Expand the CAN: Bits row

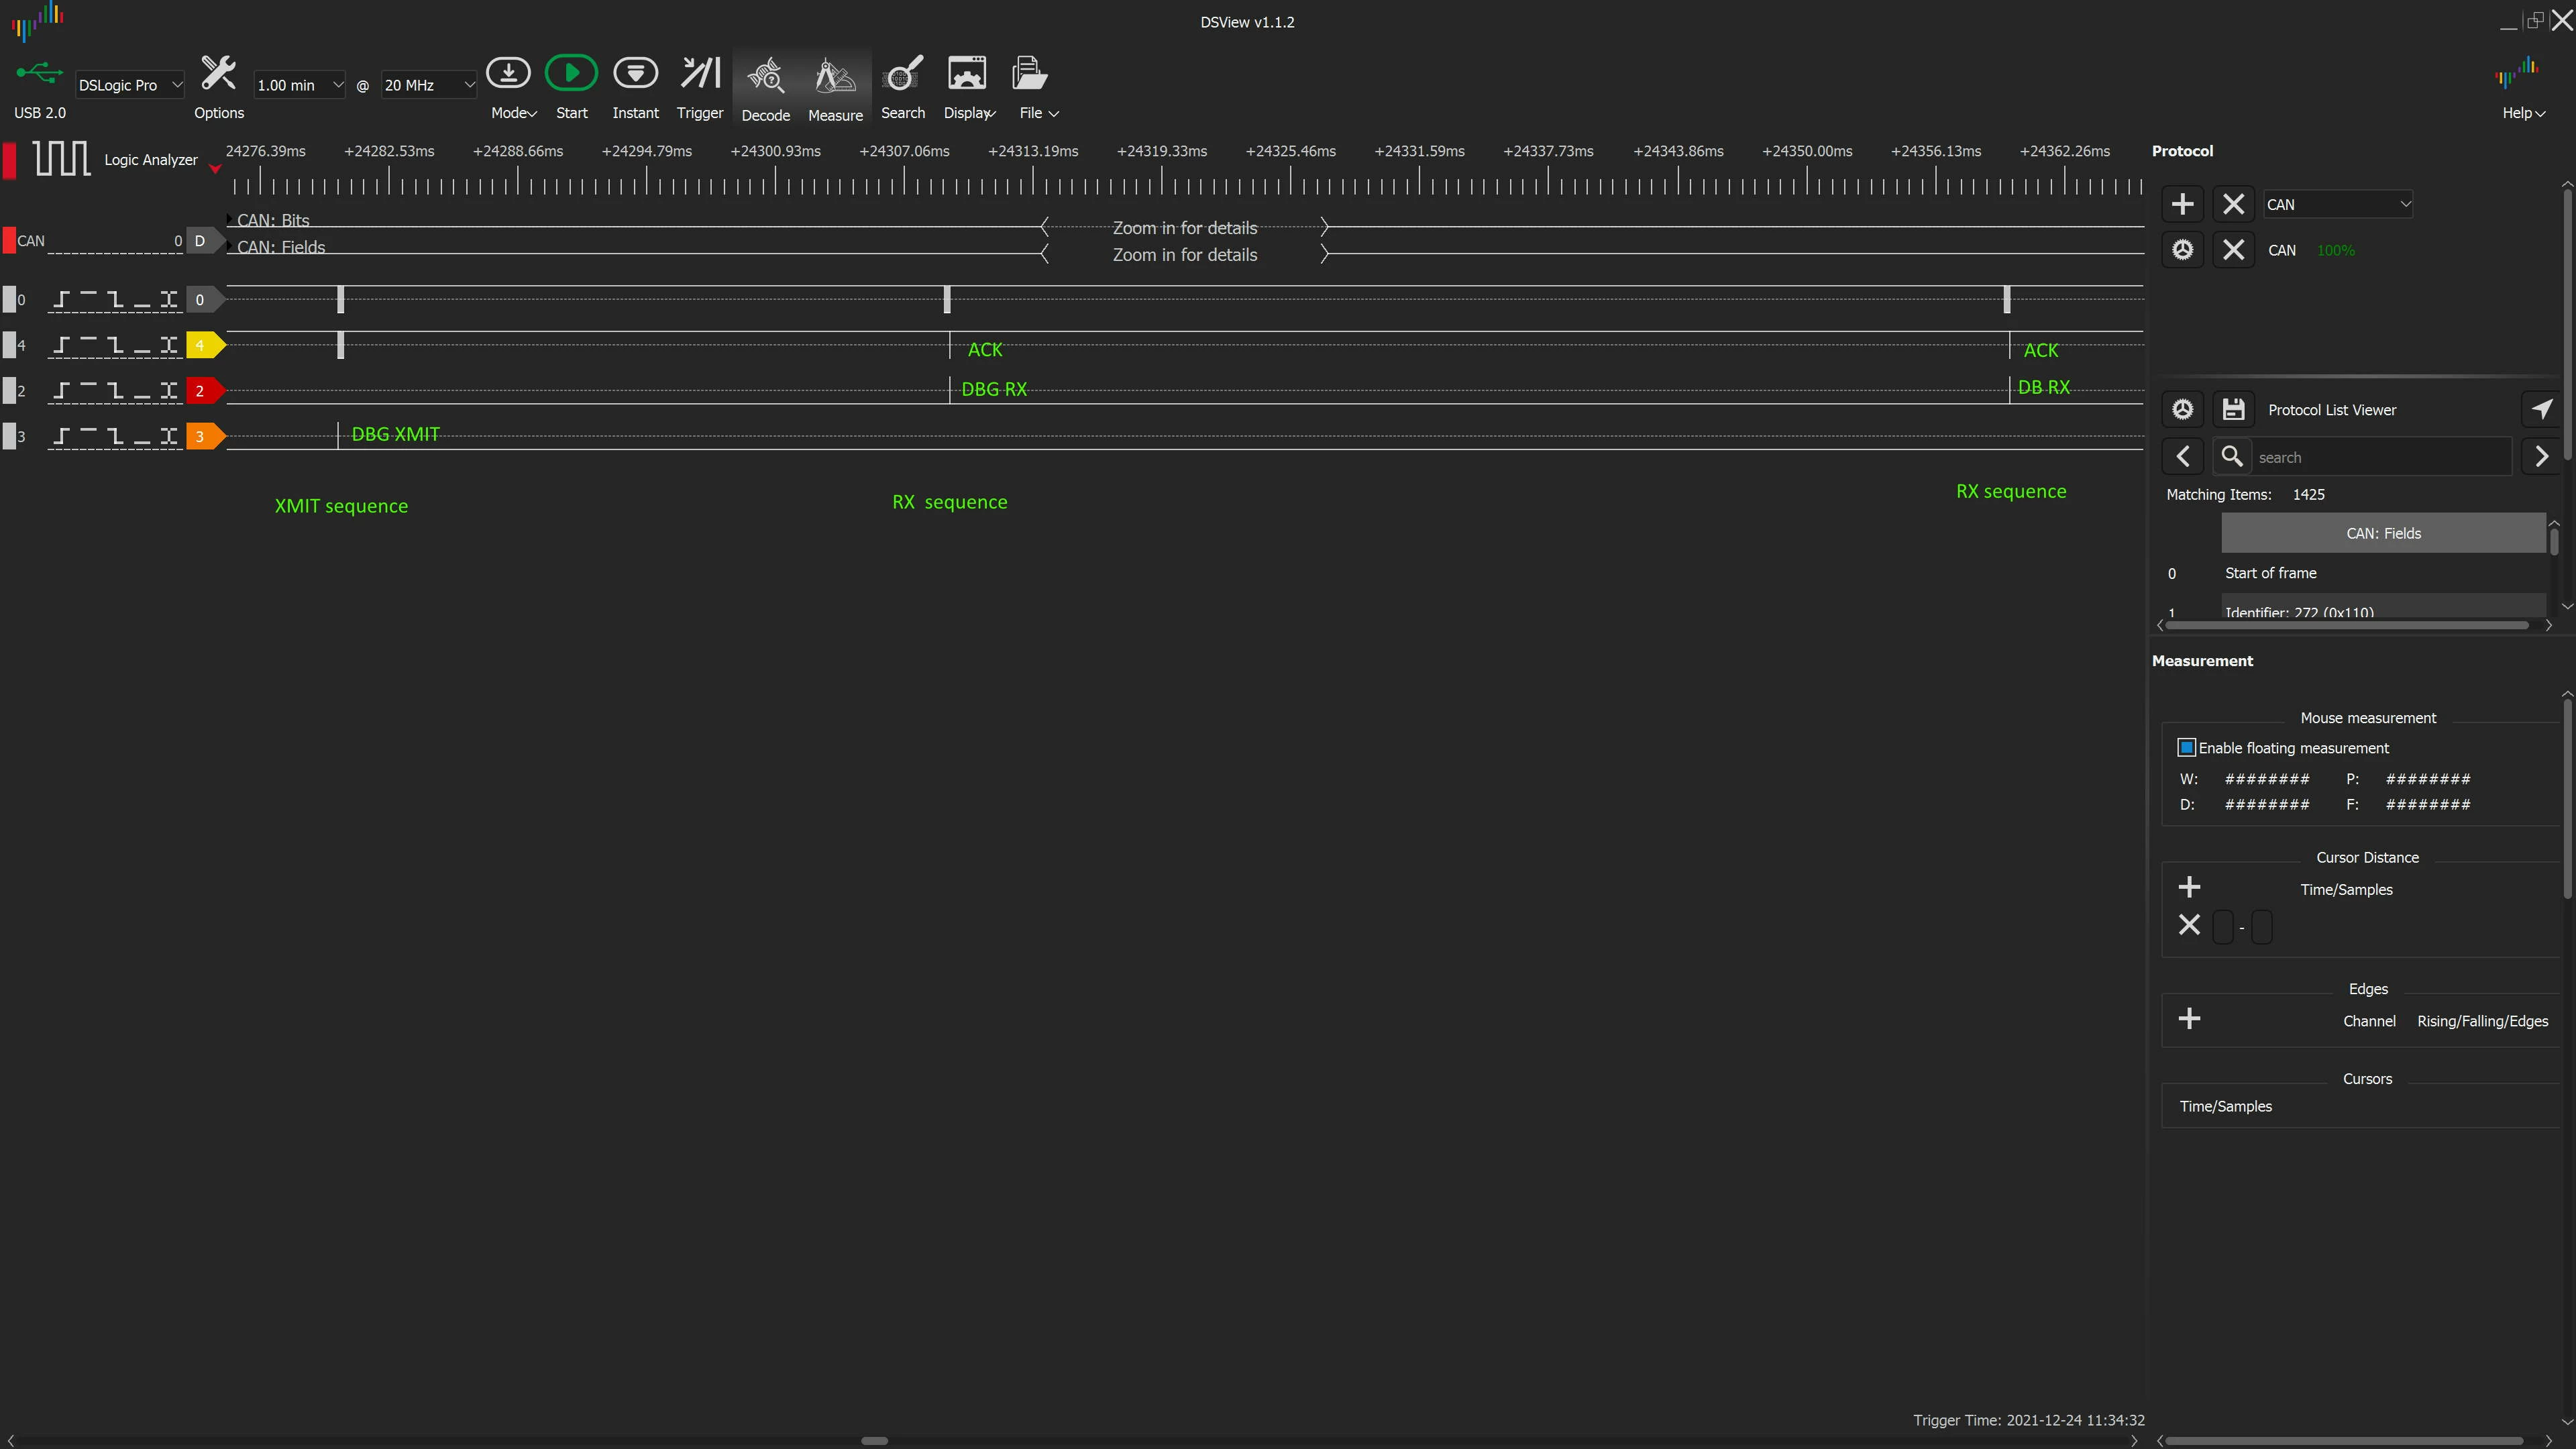pyautogui.click(x=230, y=219)
